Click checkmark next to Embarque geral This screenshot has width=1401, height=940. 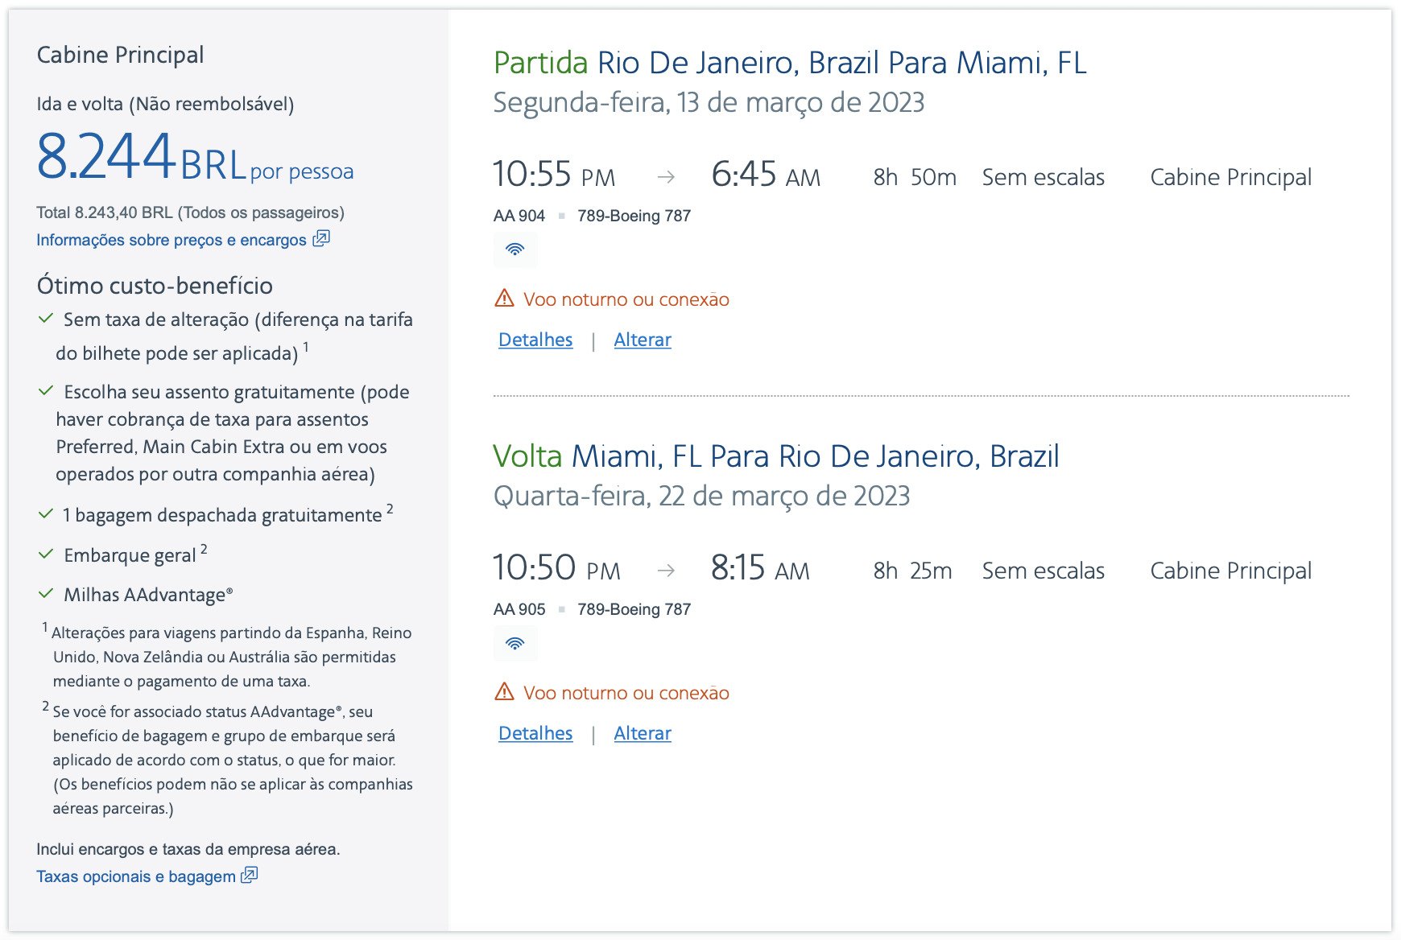point(46,555)
